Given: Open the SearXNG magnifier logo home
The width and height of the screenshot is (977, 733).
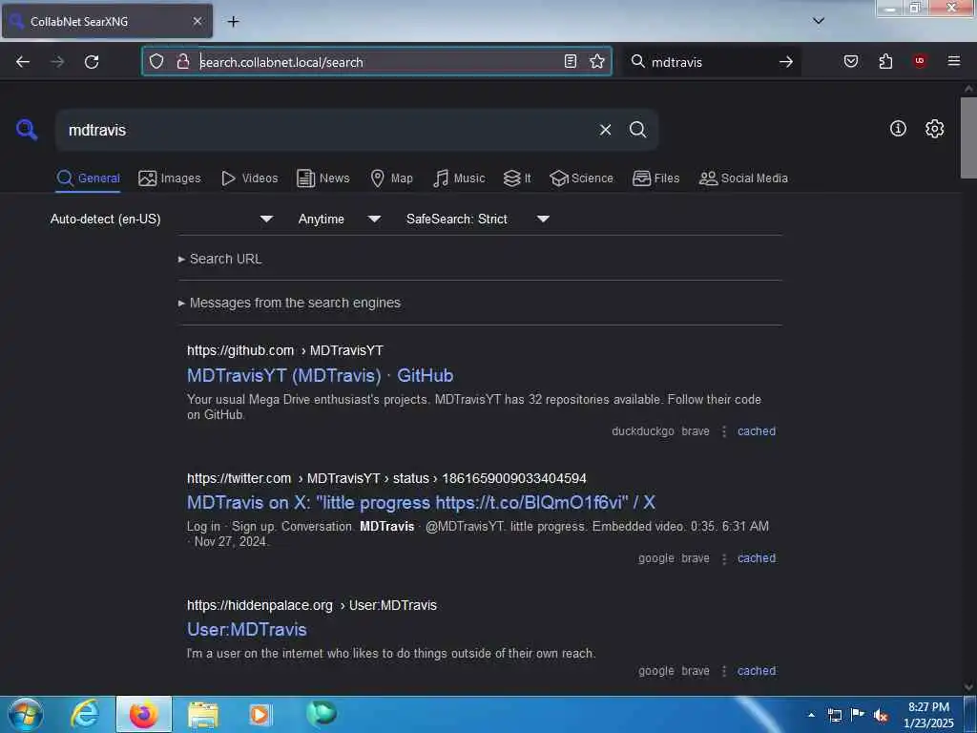Looking at the screenshot, I should coord(27,130).
